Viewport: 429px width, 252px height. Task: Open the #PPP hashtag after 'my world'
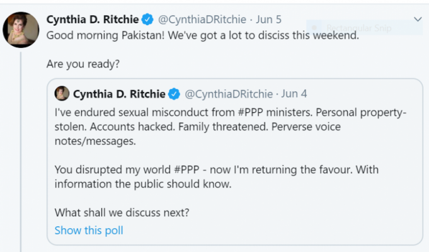(x=186, y=169)
